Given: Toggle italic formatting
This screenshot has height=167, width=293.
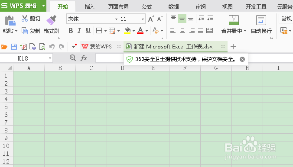Looking at the screenshot, I should 79,30.
